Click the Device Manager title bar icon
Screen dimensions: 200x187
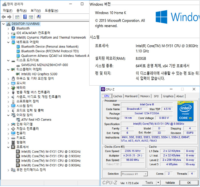(x=5, y=4)
